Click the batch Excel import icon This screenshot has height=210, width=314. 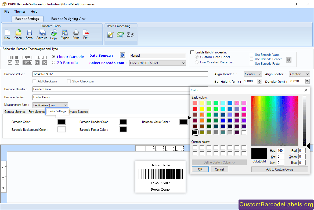(x=120, y=35)
